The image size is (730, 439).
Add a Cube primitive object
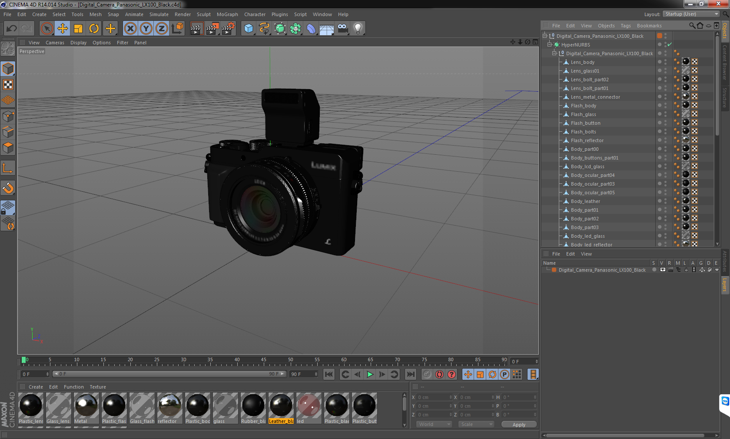click(x=249, y=29)
